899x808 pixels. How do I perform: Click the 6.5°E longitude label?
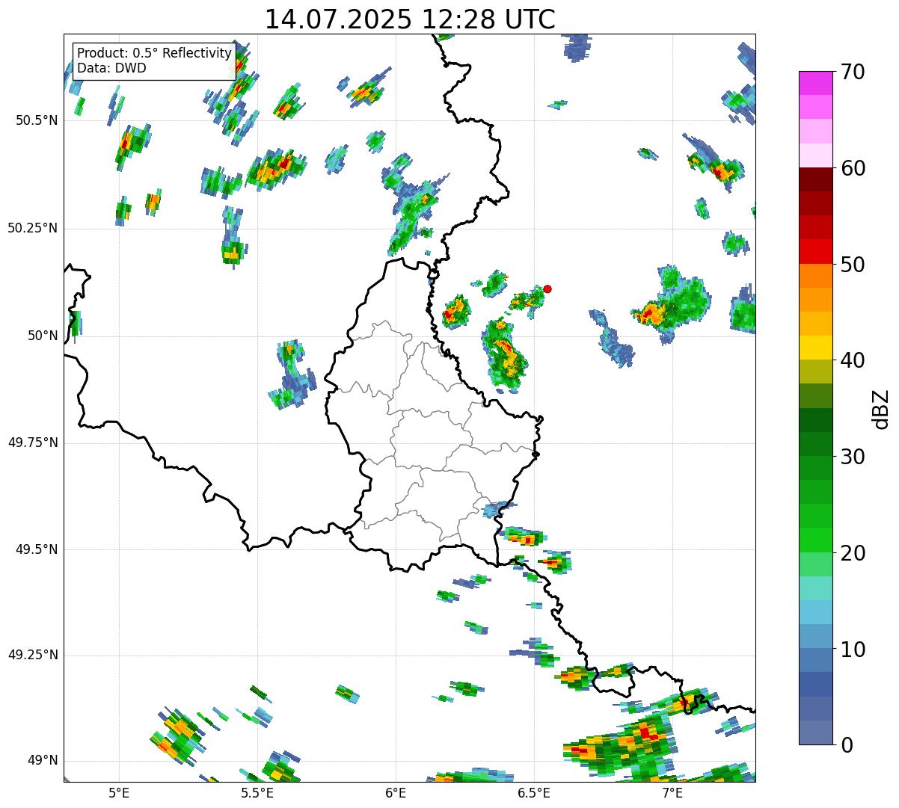(534, 793)
